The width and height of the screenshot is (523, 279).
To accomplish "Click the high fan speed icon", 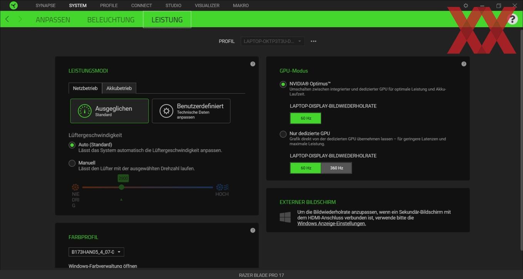I will click(222, 187).
